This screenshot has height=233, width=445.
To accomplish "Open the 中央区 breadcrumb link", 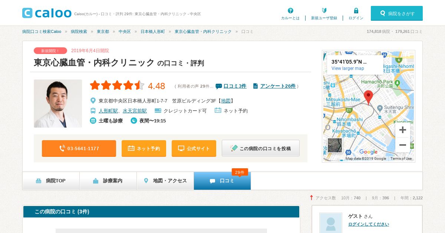I will click(125, 31).
